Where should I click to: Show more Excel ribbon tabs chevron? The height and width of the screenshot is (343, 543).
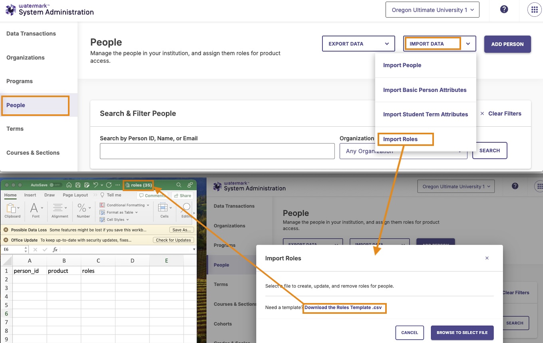[95, 195]
